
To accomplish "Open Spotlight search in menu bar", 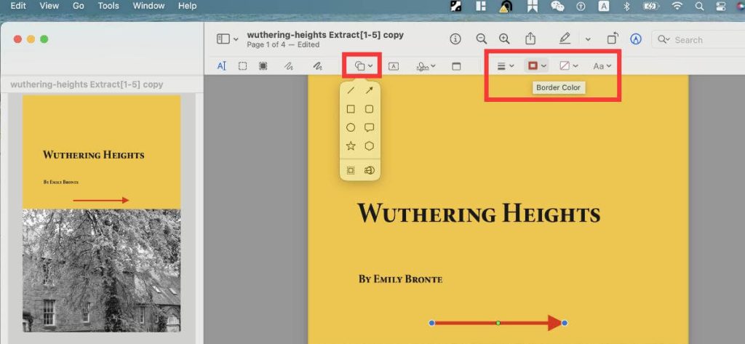I will (x=699, y=6).
